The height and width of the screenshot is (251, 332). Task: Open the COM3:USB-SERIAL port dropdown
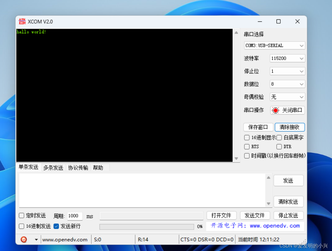pos(274,46)
